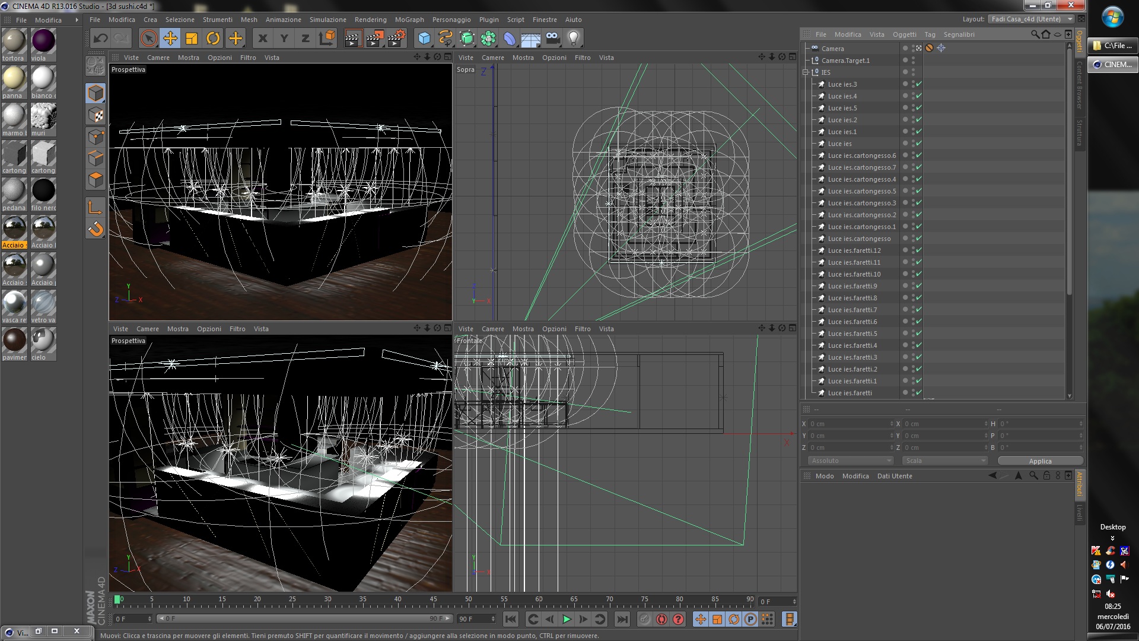The image size is (1139, 641).
Task: Open Dati Utente in attributes panel
Action: point(894,476)
